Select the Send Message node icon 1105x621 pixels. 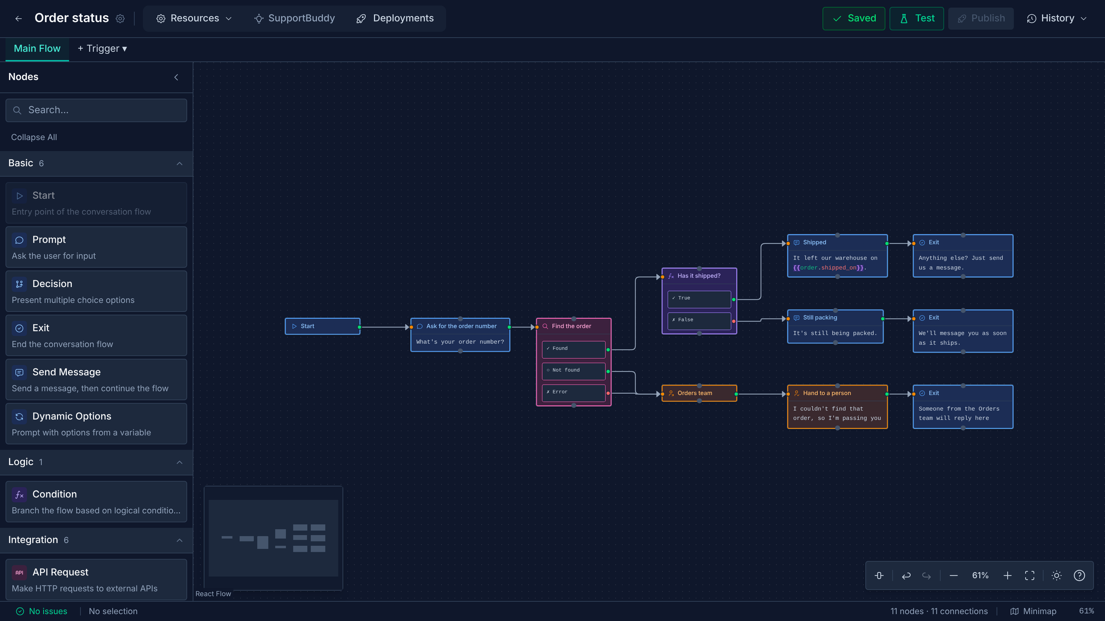(19, 373)
